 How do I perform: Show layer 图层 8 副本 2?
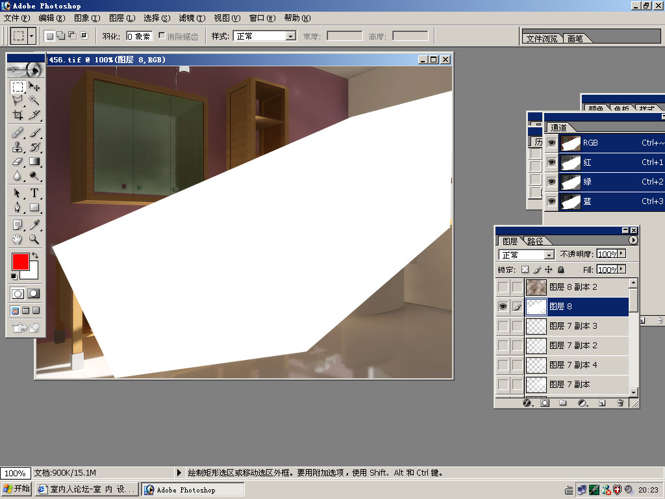503,287
